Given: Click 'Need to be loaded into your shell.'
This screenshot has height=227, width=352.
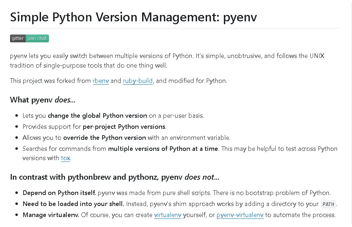Looking at the screenshot, I should 73,204.
